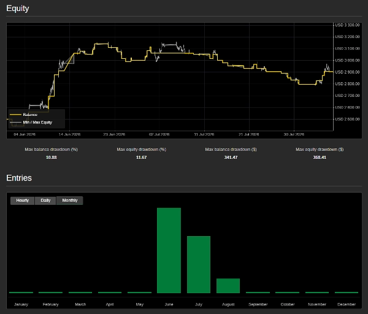Screen dimensions: 368x314
Task: Click the November month label
Action: pos(317,304)
